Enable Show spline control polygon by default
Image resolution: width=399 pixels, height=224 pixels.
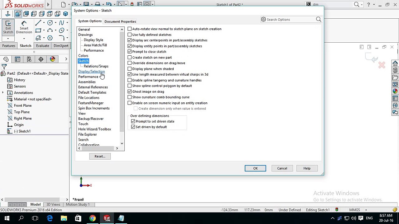pyautogui.click(x=129, y=86)
